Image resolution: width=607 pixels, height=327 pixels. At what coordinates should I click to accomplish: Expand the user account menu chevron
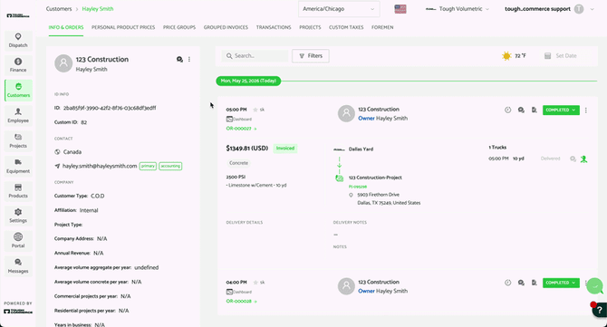(592, 9)
